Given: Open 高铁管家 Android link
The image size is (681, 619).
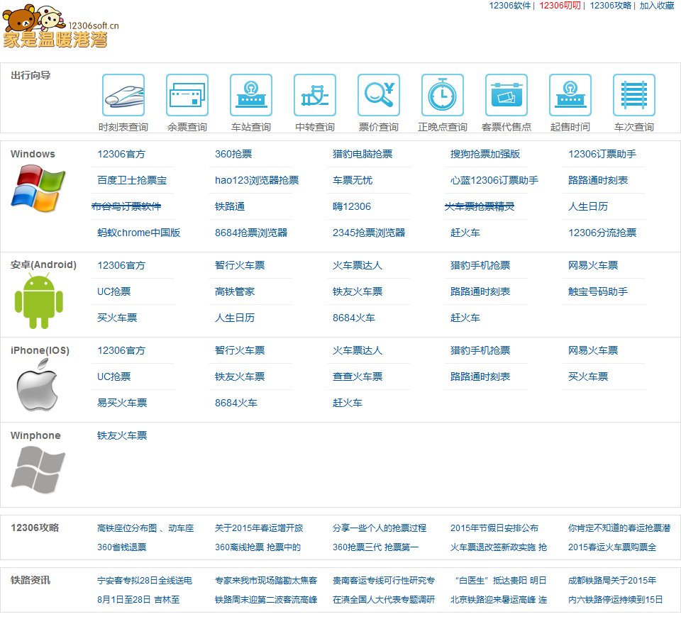Looking at the screenshot, I should [x=235, y=291].
